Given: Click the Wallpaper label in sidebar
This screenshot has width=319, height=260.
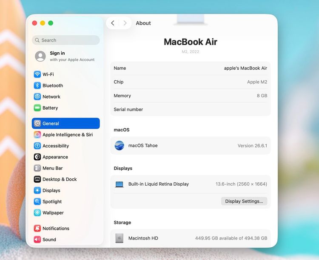Looking at the screenshot, I should tap(53, 213).
